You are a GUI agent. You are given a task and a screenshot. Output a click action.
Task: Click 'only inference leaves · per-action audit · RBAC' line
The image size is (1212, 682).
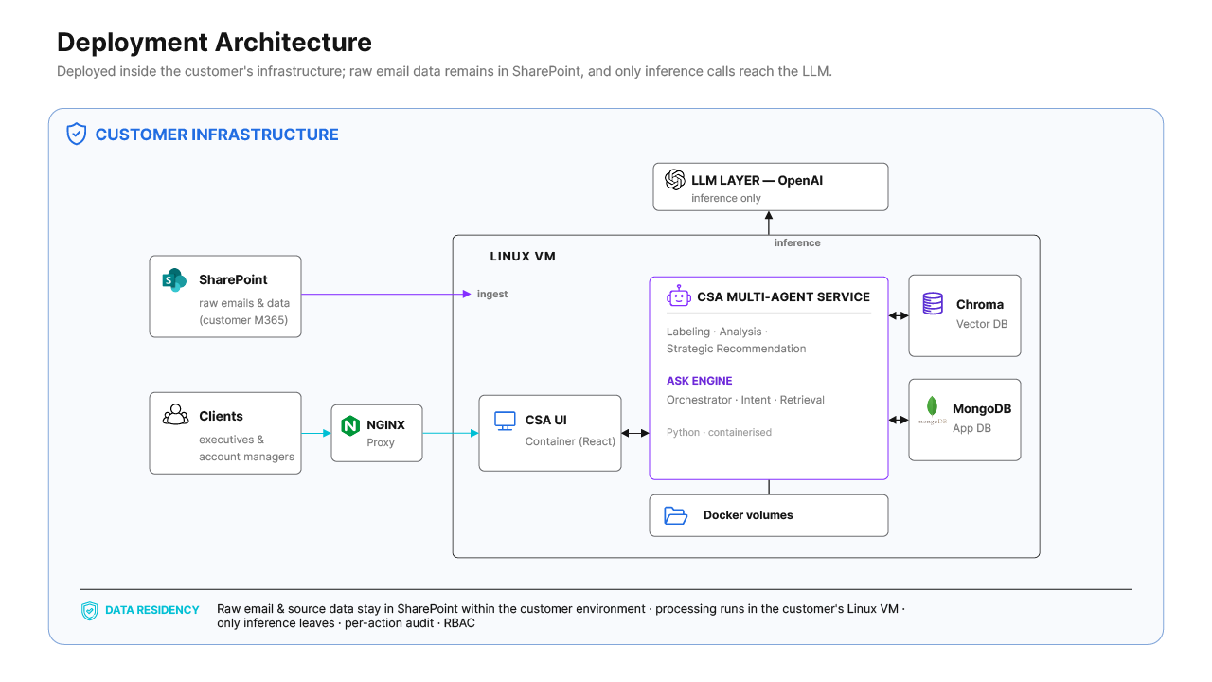point(346,624)
